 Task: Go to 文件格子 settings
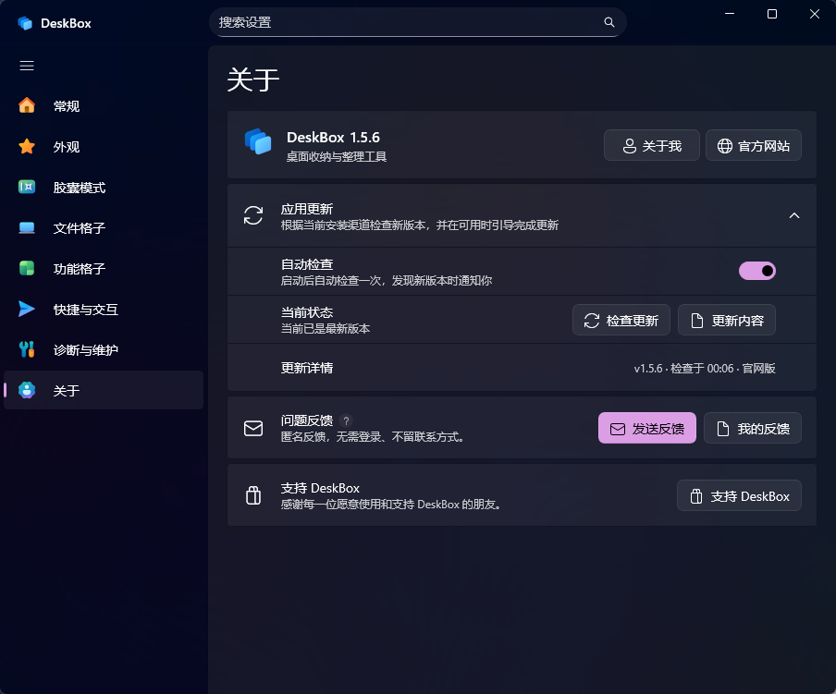click(x=104, y=228)
